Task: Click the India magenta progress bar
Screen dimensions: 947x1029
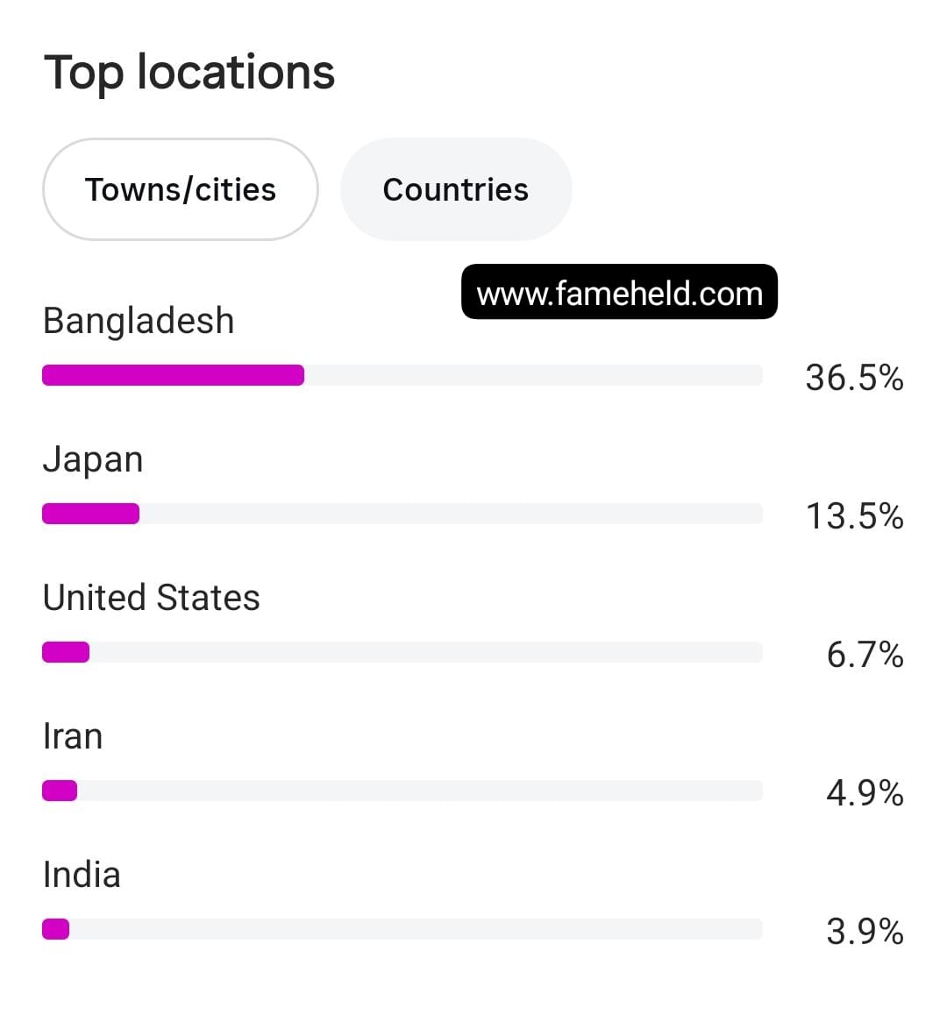Action: tap(56, 929)
